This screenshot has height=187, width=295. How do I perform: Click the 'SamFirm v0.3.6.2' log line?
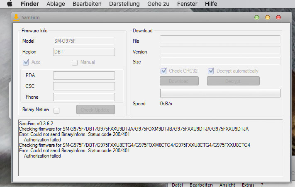point(36,124)
